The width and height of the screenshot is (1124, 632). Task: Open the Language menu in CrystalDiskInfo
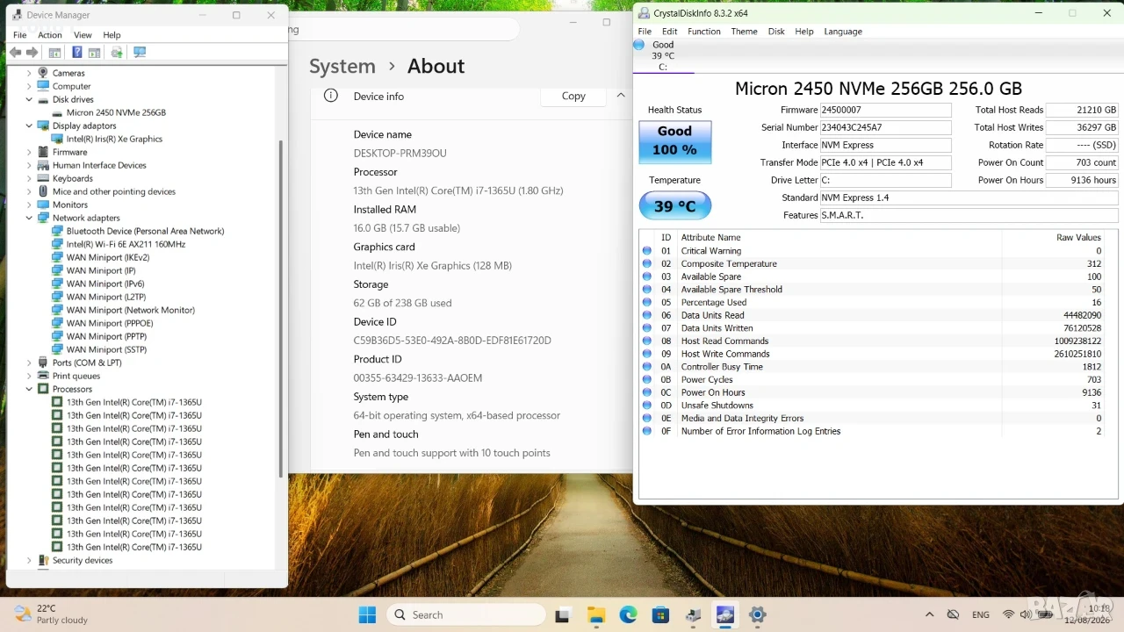(x=843, y=32)
